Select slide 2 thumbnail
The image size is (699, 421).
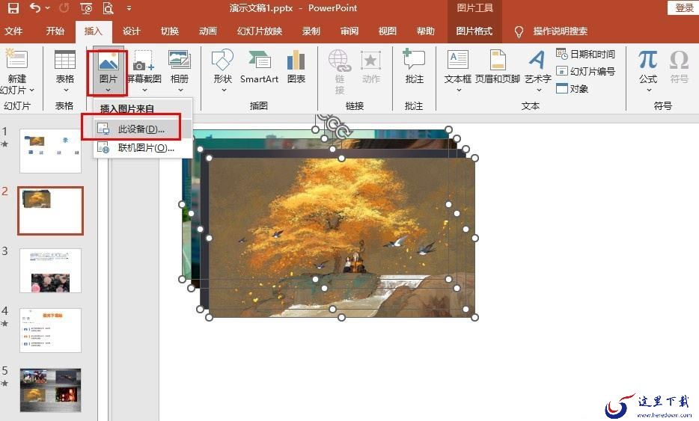[x=50, y=211]
